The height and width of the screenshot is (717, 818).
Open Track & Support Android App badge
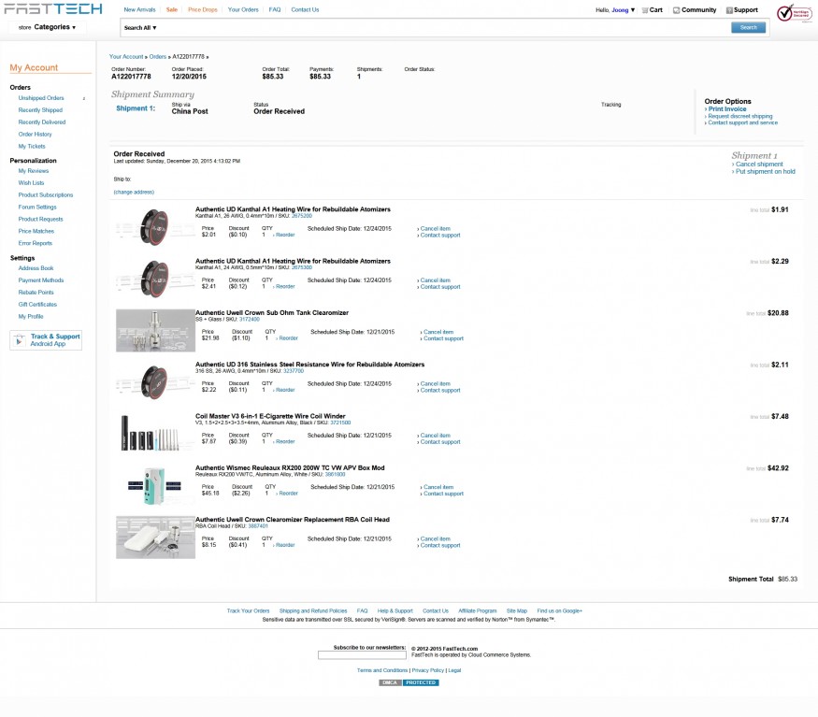click(46, 340)
